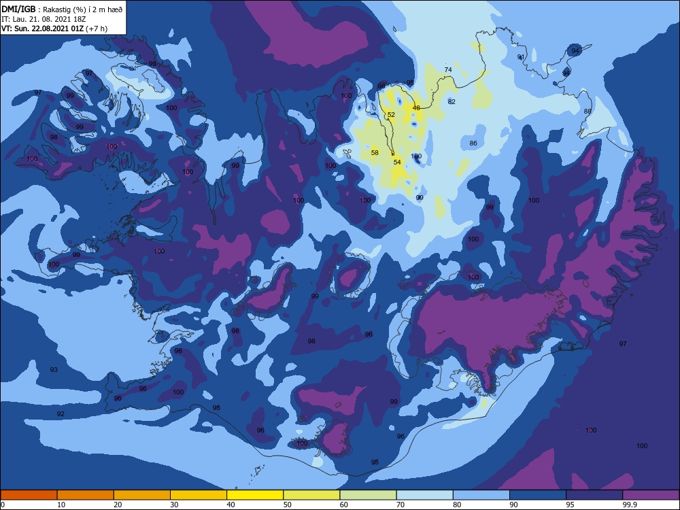
Task: Click the map value '92' over the sea
Action: [61, 413]
